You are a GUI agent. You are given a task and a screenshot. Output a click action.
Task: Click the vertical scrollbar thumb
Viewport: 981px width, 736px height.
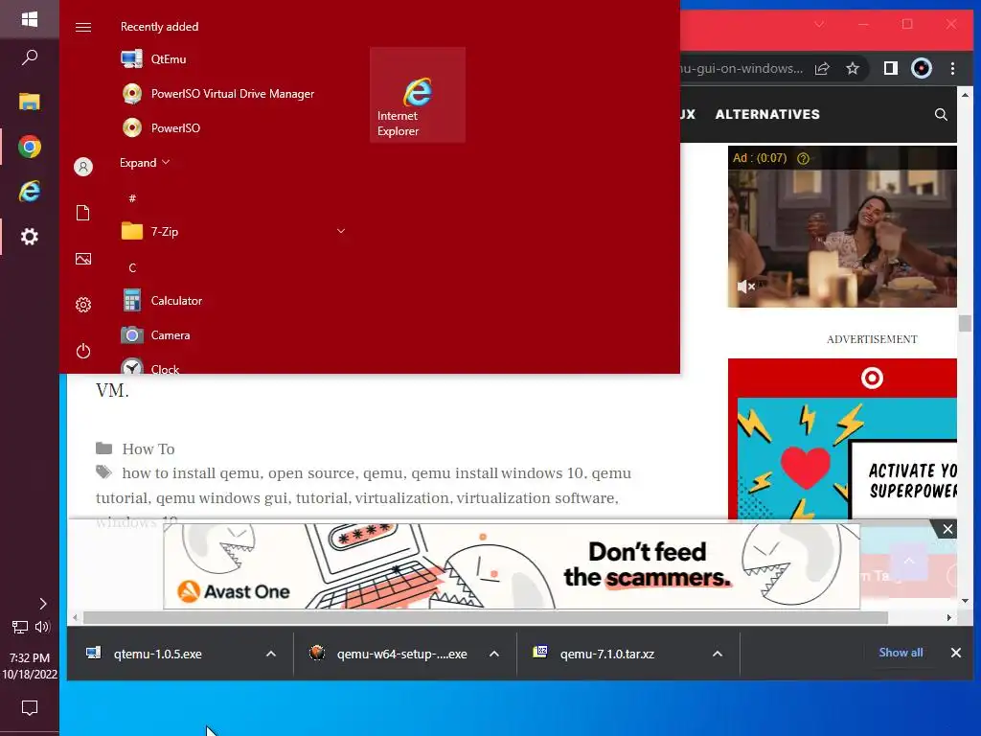(x=965, y=324)
